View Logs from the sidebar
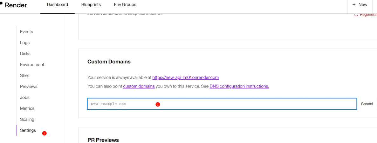This screenshot has height=143, width=377. (x=25, y=43)
